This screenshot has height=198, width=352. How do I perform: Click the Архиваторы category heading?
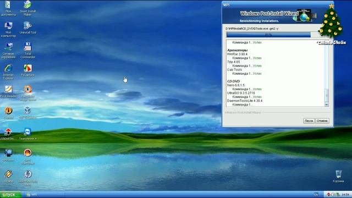tap(237, 50)
